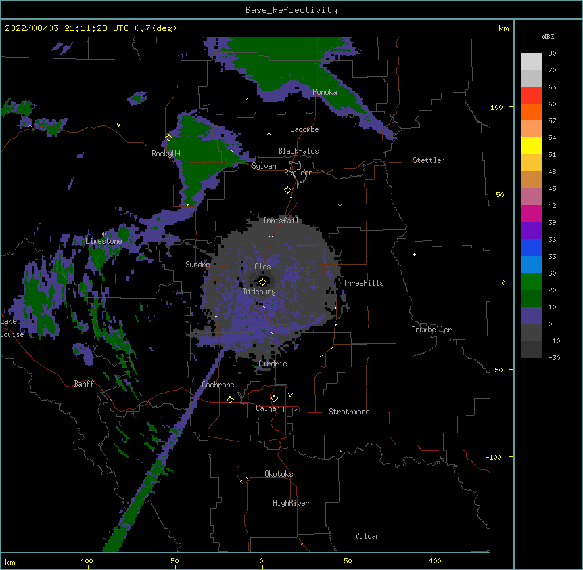Click the Sundre town label
Viewport: 583px width, 570px height.
(197, 265)
